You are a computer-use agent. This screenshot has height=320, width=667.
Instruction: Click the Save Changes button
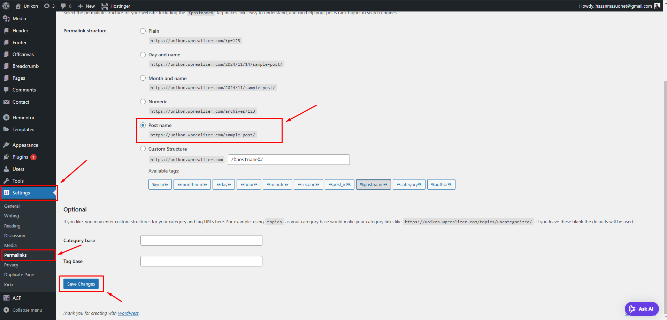point(81,284)
